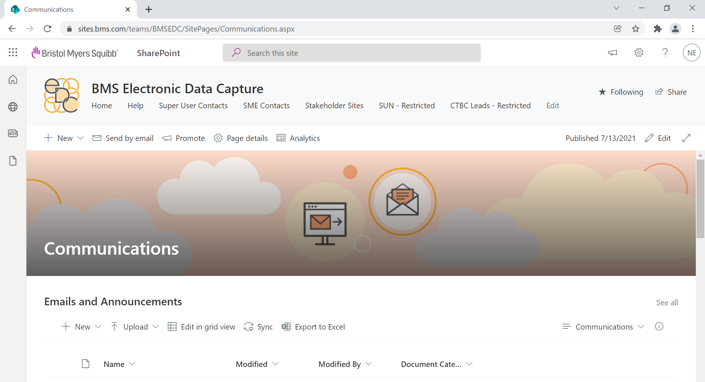The width and height of the screenshot is (705, 382).
Task: Open the Chrome profile avatar
Action: [675, 29]
